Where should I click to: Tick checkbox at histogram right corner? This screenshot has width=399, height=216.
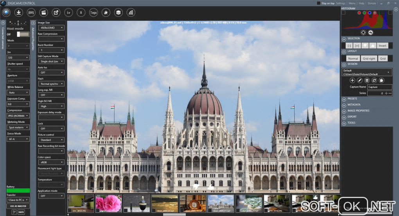coord(390,13)
